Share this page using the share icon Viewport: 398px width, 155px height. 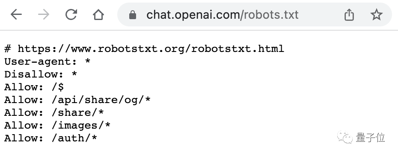(x=349, y=14)
